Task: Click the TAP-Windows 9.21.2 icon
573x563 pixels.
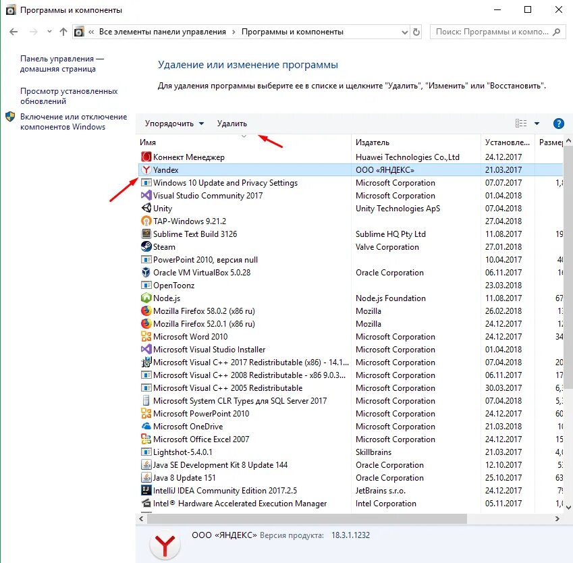Action: click(x=146, y=221)
